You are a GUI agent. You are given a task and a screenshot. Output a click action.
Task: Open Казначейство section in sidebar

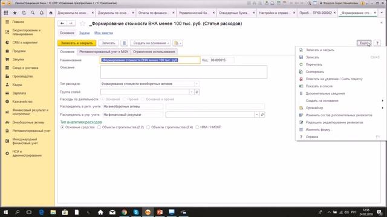(x=22, y=101)
